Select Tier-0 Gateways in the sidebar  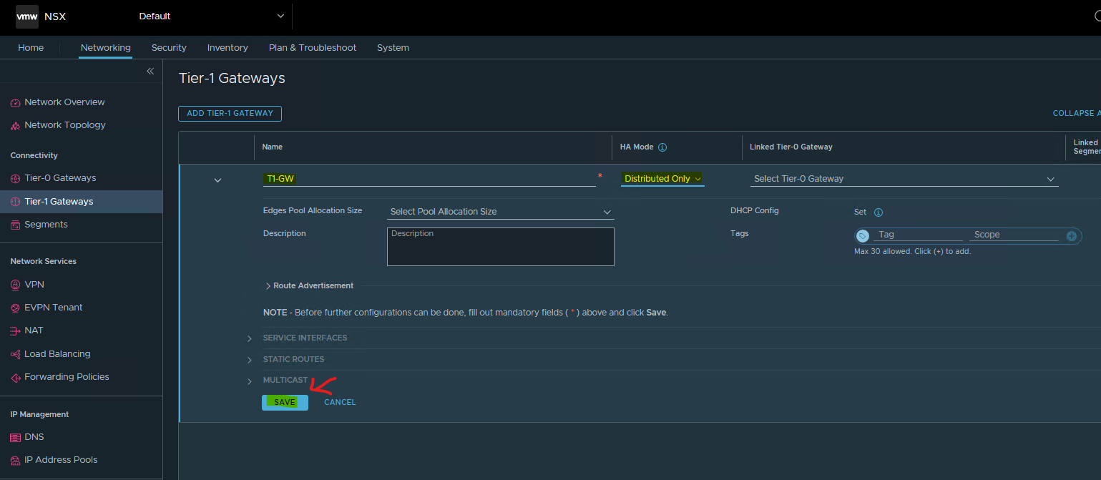click(60, 178)
